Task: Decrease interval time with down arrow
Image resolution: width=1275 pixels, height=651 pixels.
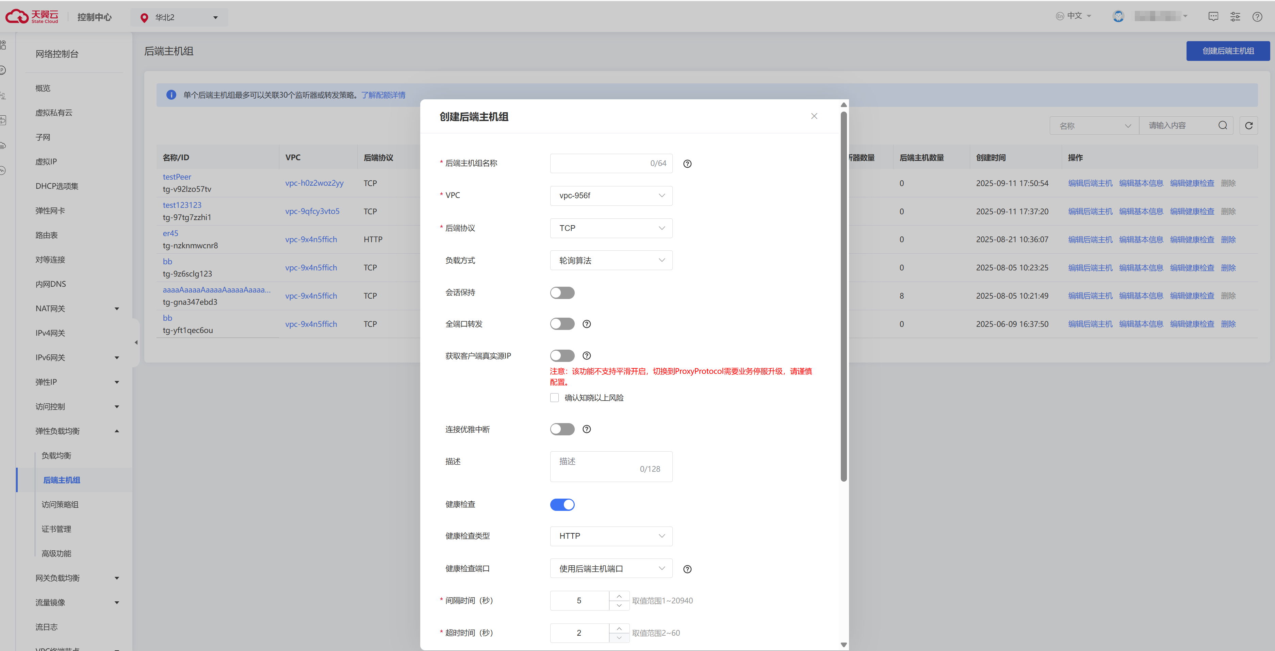Action: [619, 605]
